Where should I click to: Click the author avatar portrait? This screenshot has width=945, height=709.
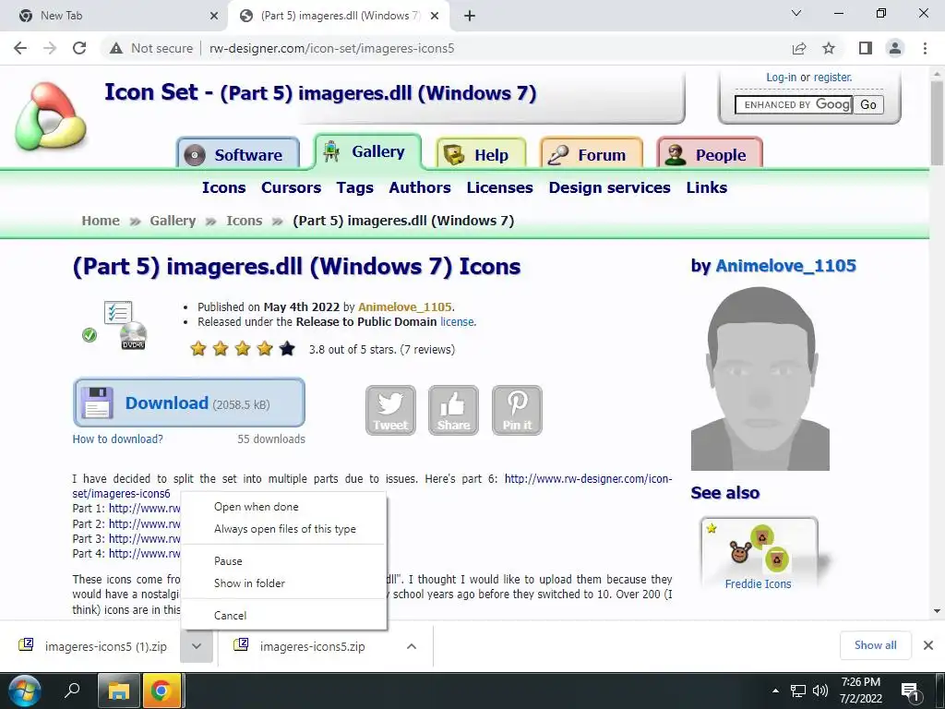[760, 378]
